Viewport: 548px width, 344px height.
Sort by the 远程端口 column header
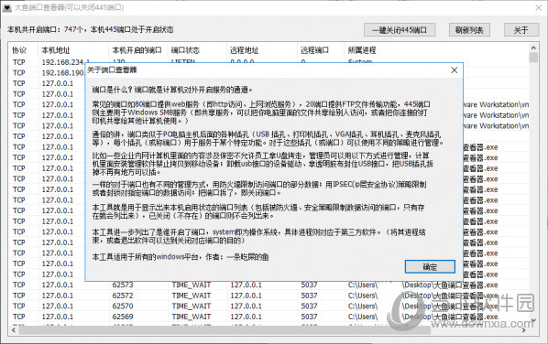(321, 50)
